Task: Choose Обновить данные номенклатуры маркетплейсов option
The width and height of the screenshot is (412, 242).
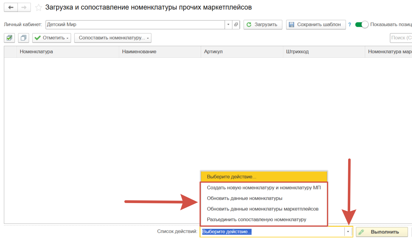Action: tap(262, 209)
